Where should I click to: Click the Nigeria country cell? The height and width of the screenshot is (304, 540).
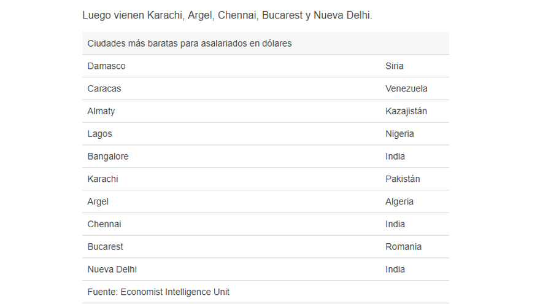pyautogui.click(x=399, y=134)
